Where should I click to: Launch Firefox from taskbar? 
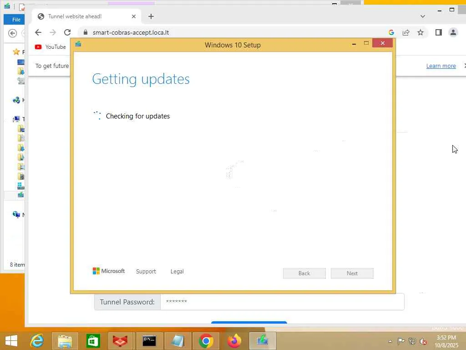[234, 341]
